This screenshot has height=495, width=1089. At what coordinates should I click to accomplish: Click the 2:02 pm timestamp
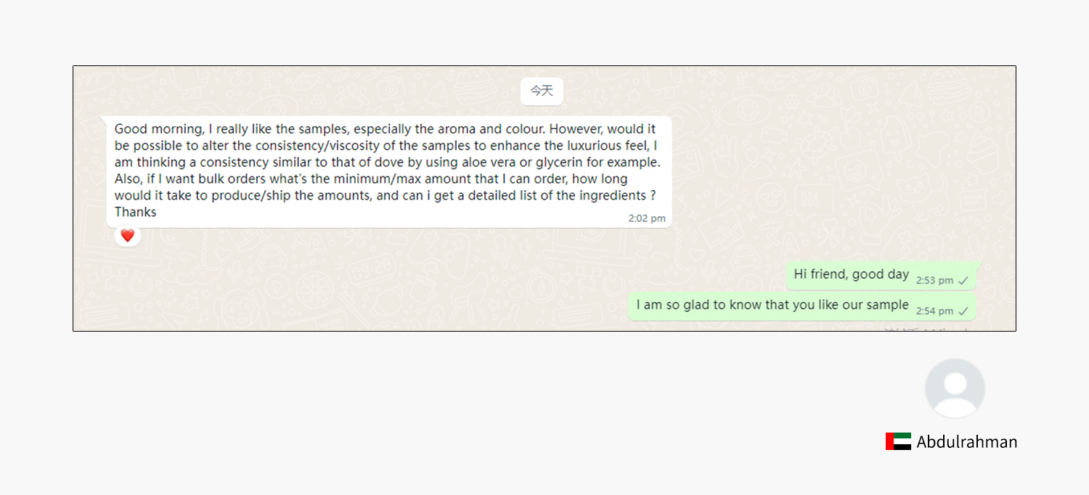(x=647, y=218)
